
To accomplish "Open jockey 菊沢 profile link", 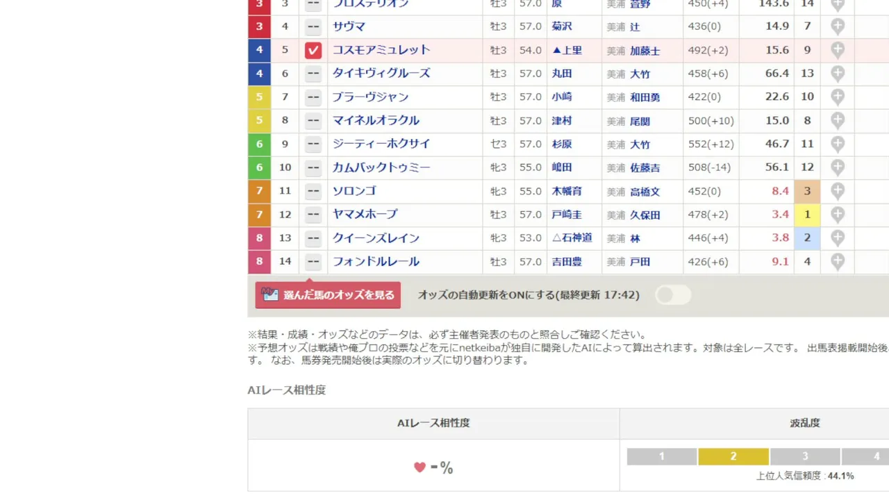I will tap(562, 26).
